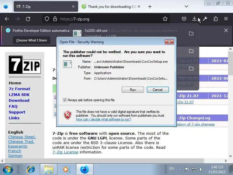Viewport: 233px width, 175px height.
Task: Open 'How can I decide what software to run?'
Action: (x=104, y=119)
